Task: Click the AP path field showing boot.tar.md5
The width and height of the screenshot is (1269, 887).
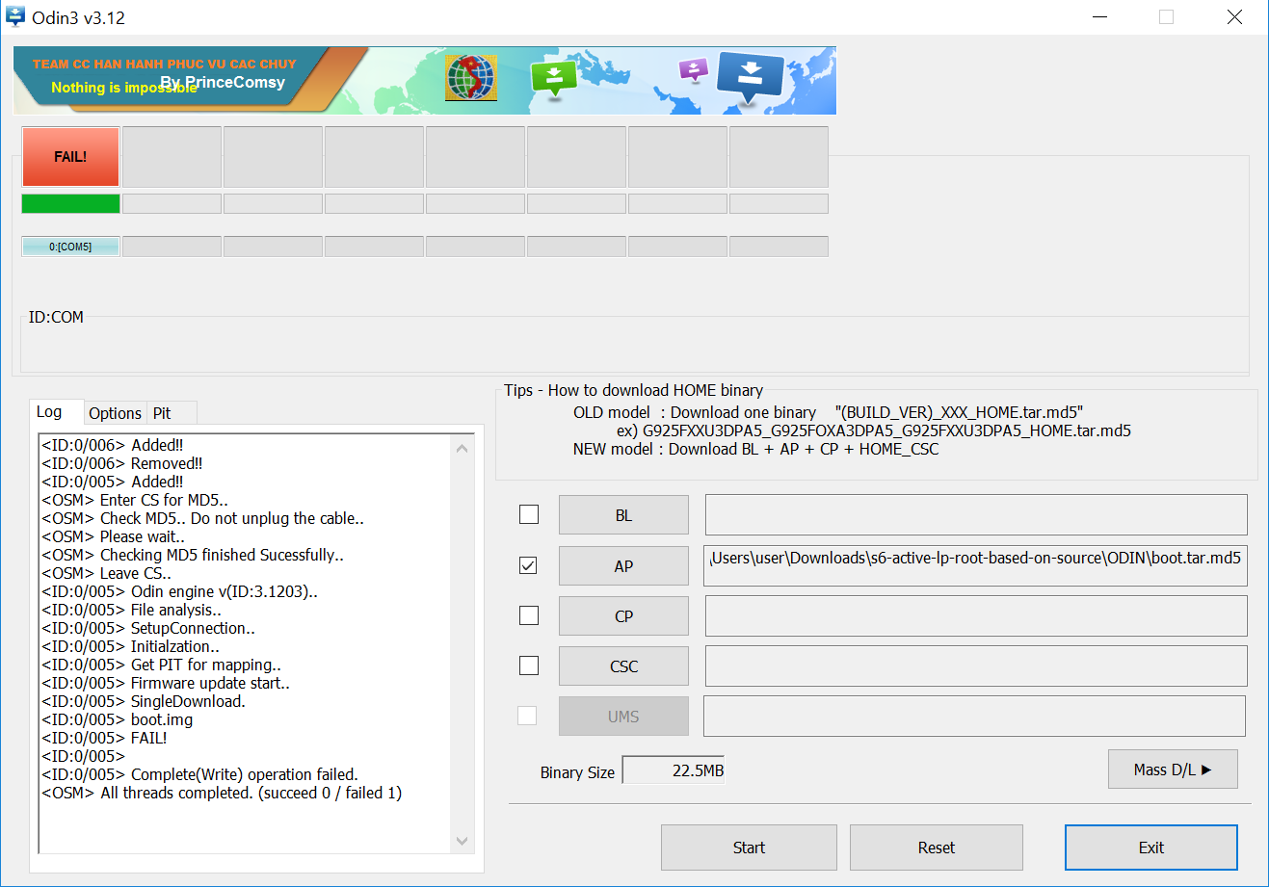Action: pos(976,566)
